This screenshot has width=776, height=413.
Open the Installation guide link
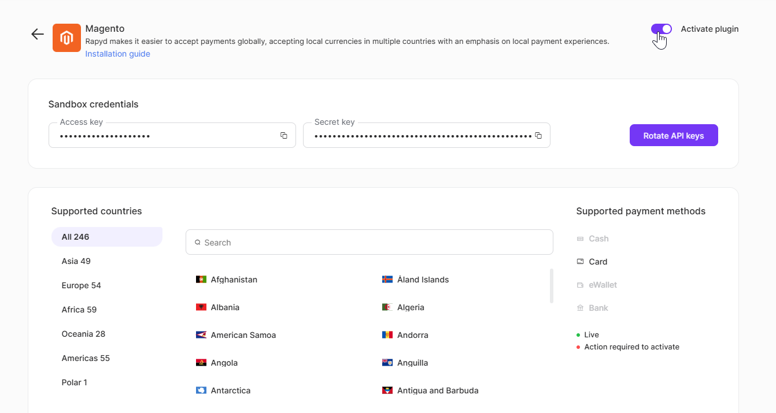(x=118, y=54)
